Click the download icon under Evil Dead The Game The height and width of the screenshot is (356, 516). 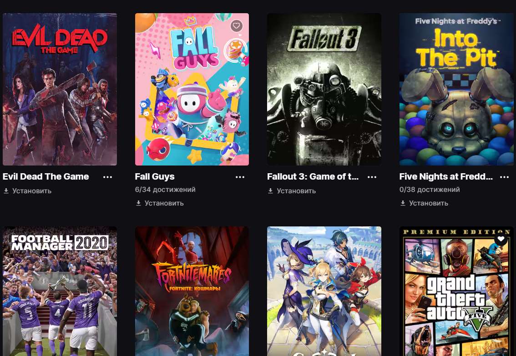point(6,191)
